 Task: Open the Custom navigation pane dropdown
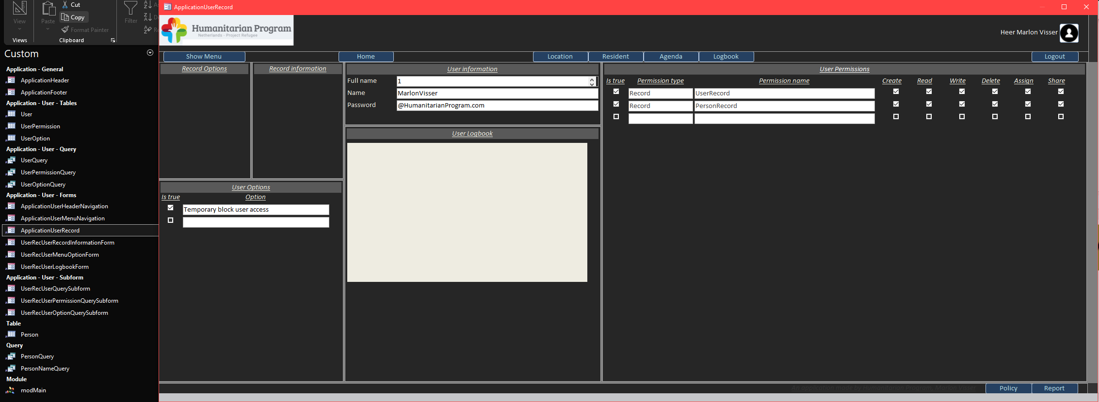pyautogui.click(x=150, y=53)
